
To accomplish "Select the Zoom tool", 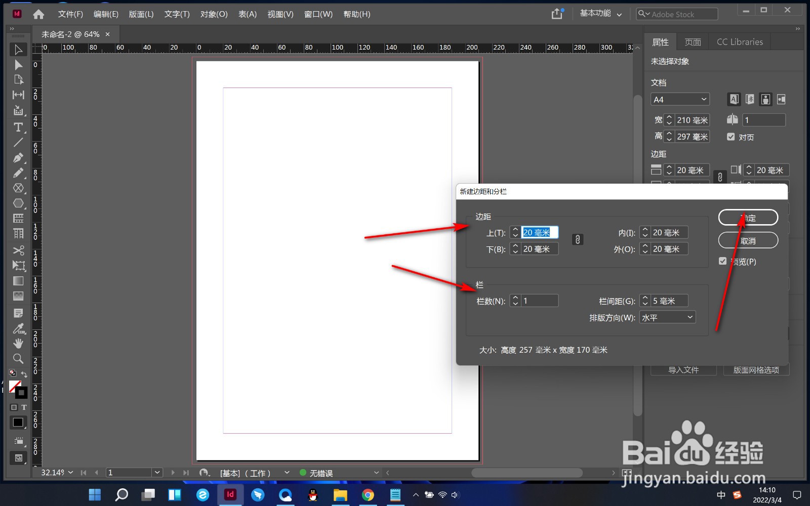I will [x=18, y=359].
